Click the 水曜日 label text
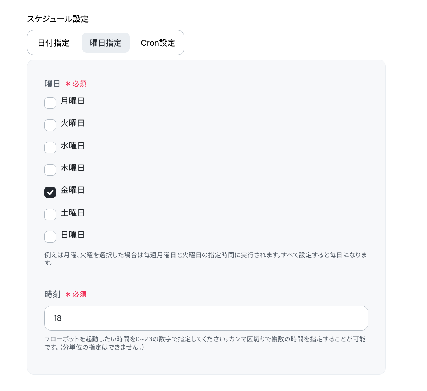427x391 pixels. coord(73,146)
